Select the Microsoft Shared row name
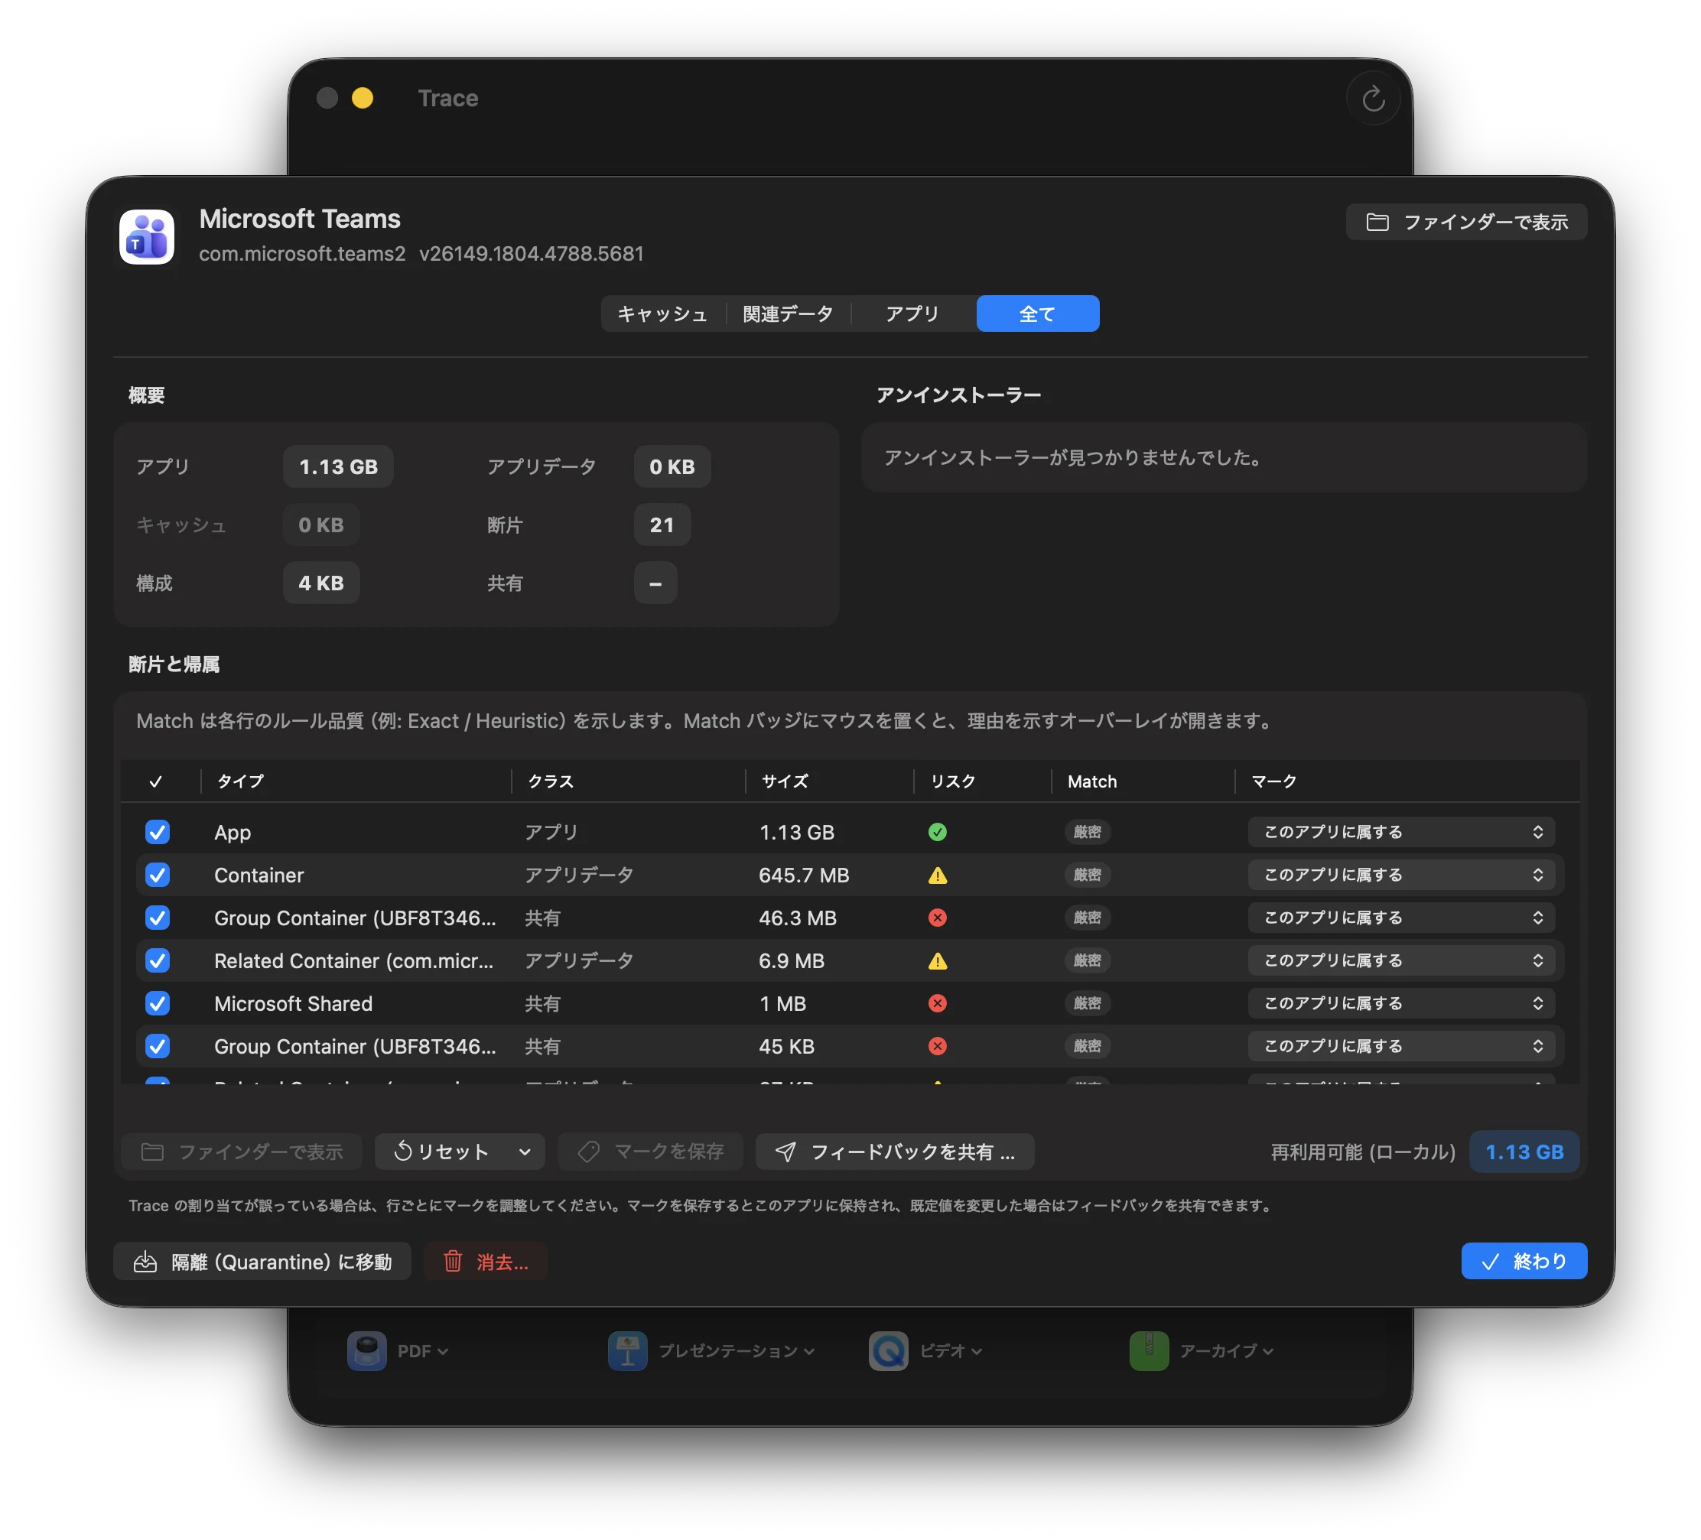This screenshot has width=1701, height=1540. (x=294, y=1004)
